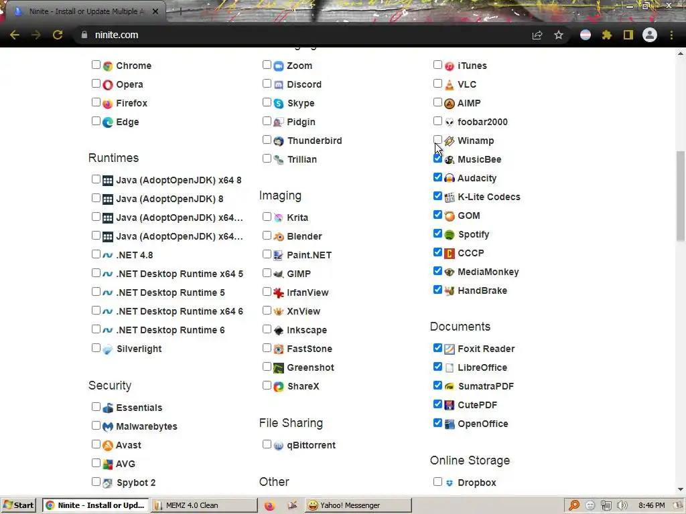Viewport: 686px width, 514px height.
Task: Open the Chrome three-dot menu
Action: tap(671, 35)
